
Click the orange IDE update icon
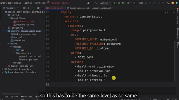tap(173, 3)
